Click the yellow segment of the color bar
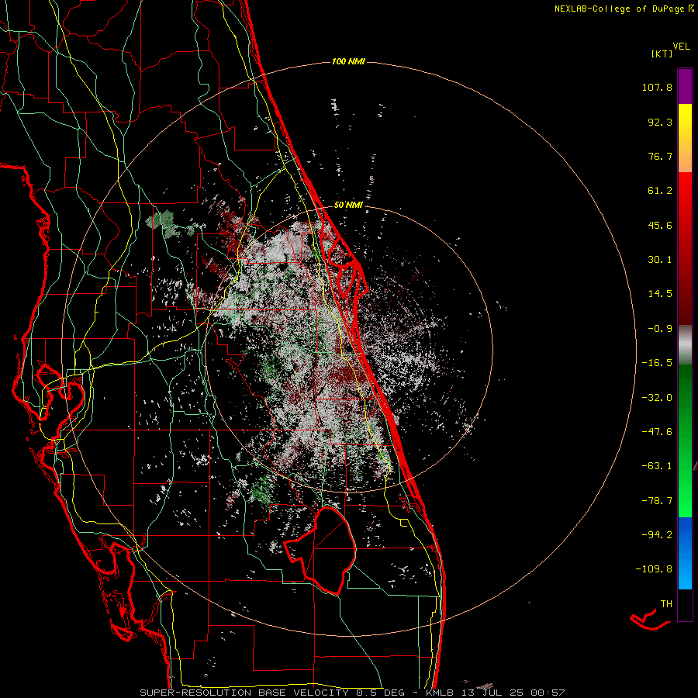The width and height of the screenshot is (698, 698). (x=685, y=123)
